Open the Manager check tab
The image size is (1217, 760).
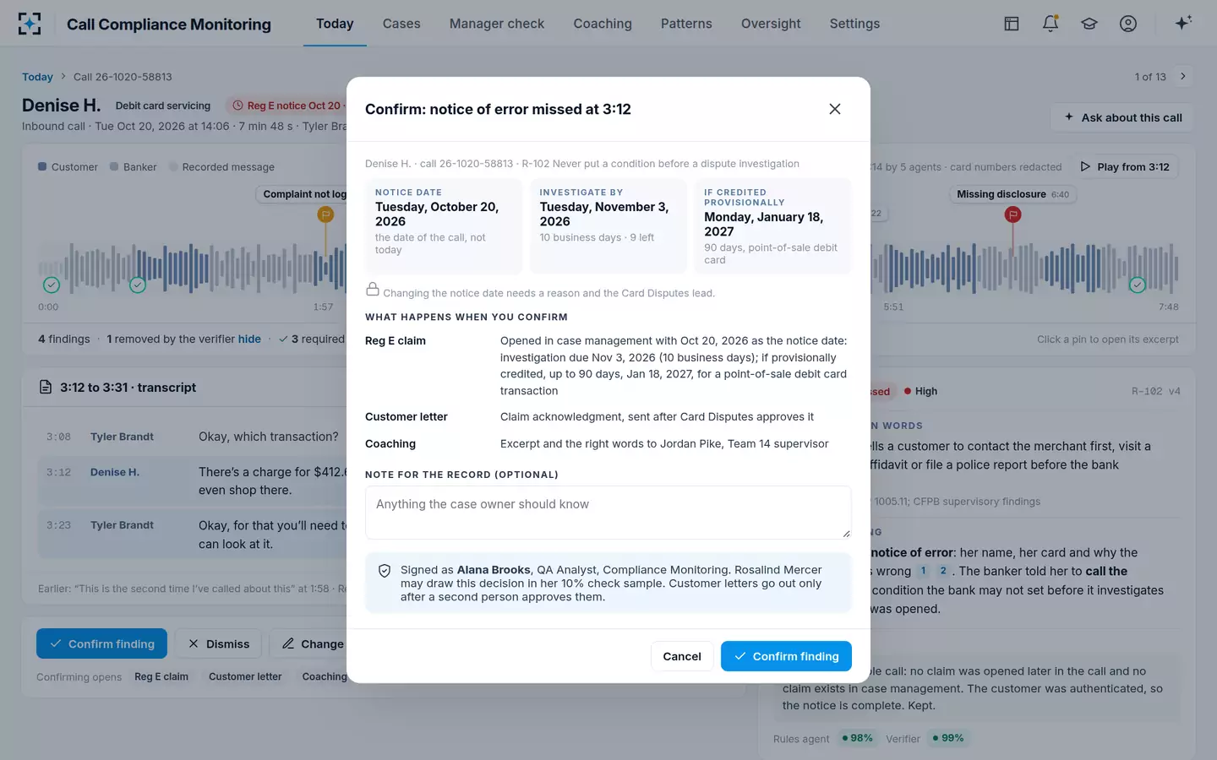point(497,24)
